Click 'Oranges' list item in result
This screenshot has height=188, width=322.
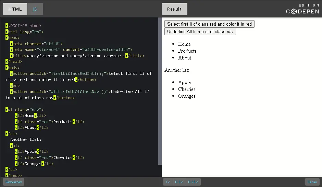[x=187, y=96]
